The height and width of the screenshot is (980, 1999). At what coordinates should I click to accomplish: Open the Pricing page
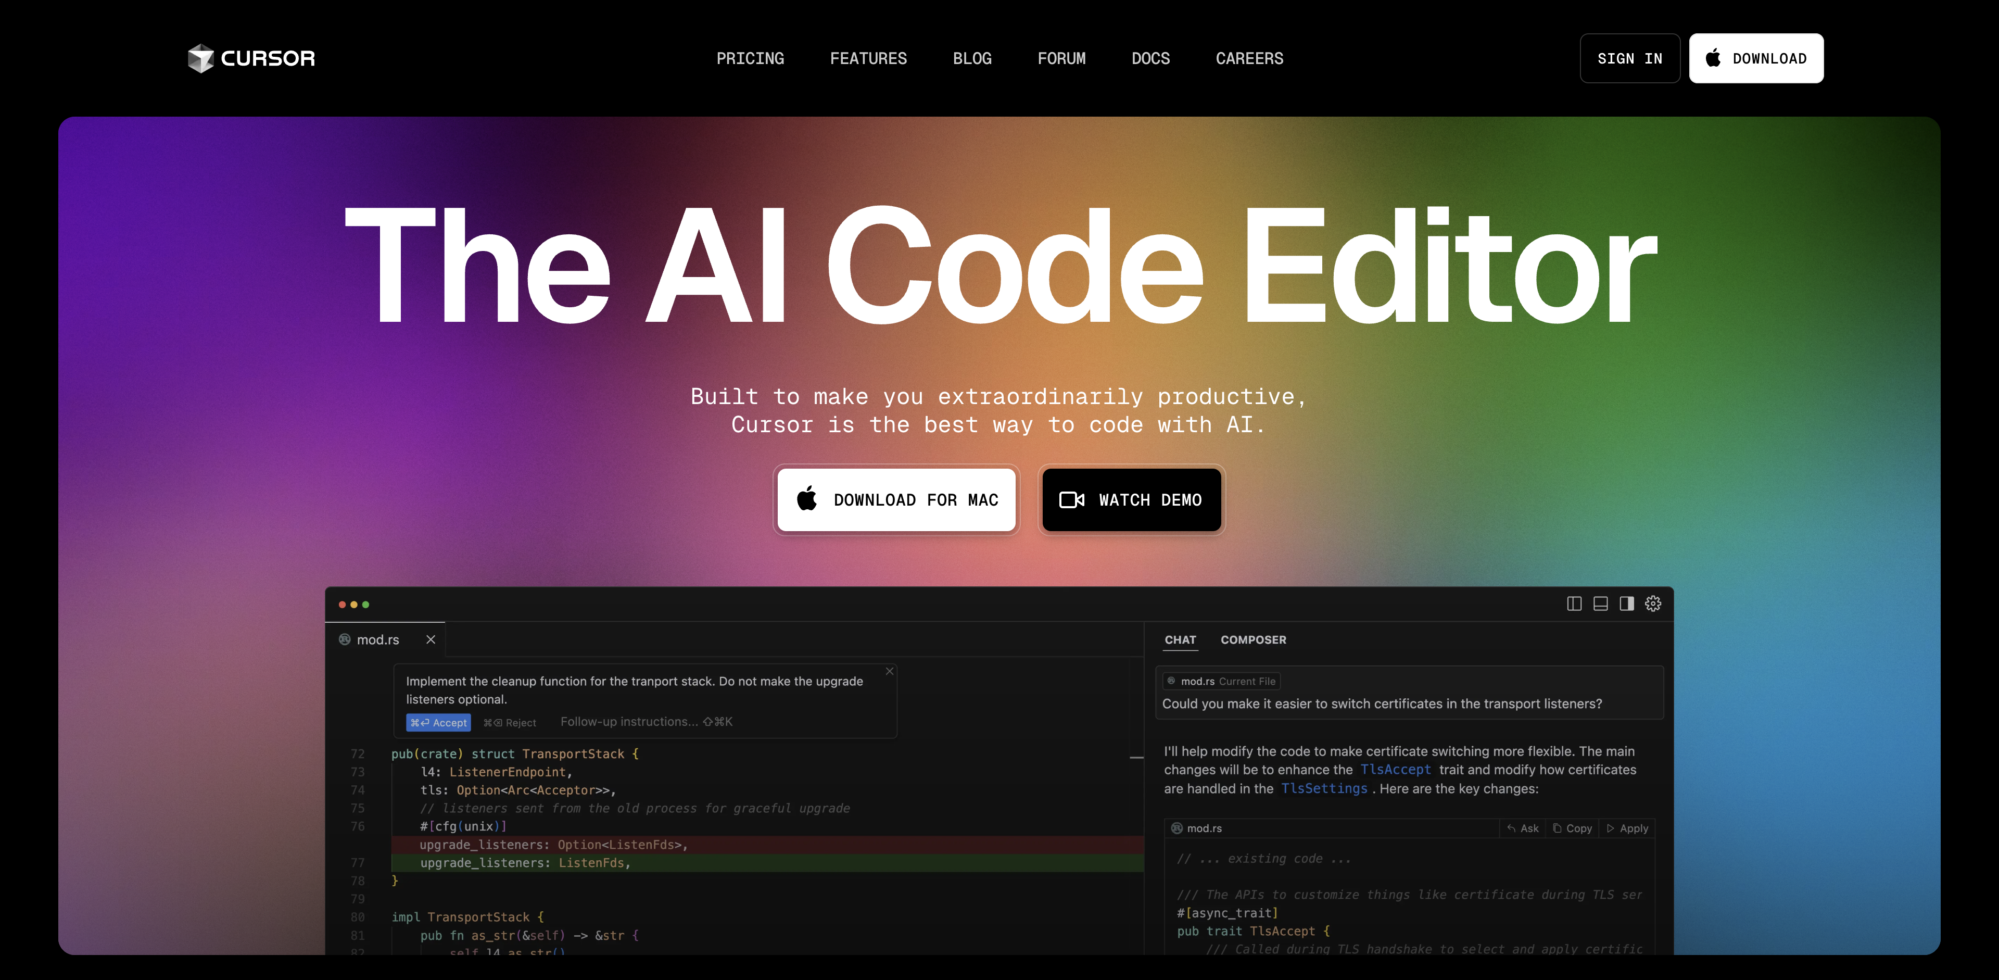(750, 58)
